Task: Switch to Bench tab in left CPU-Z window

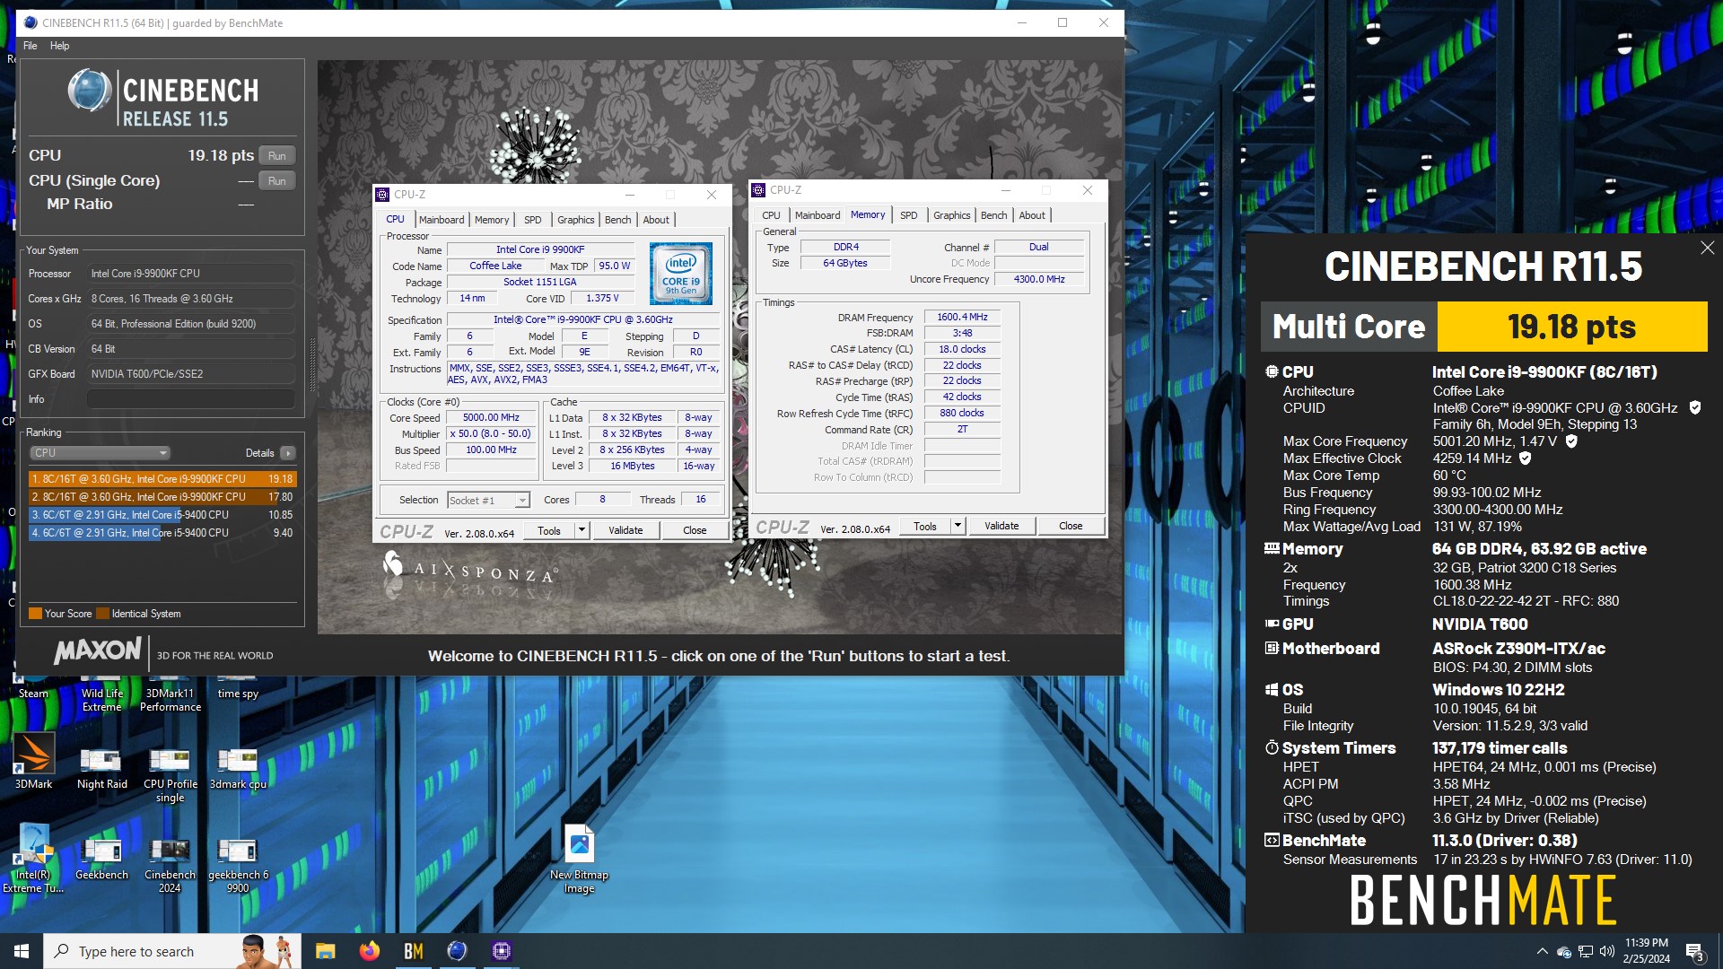Action: (617, 220)
